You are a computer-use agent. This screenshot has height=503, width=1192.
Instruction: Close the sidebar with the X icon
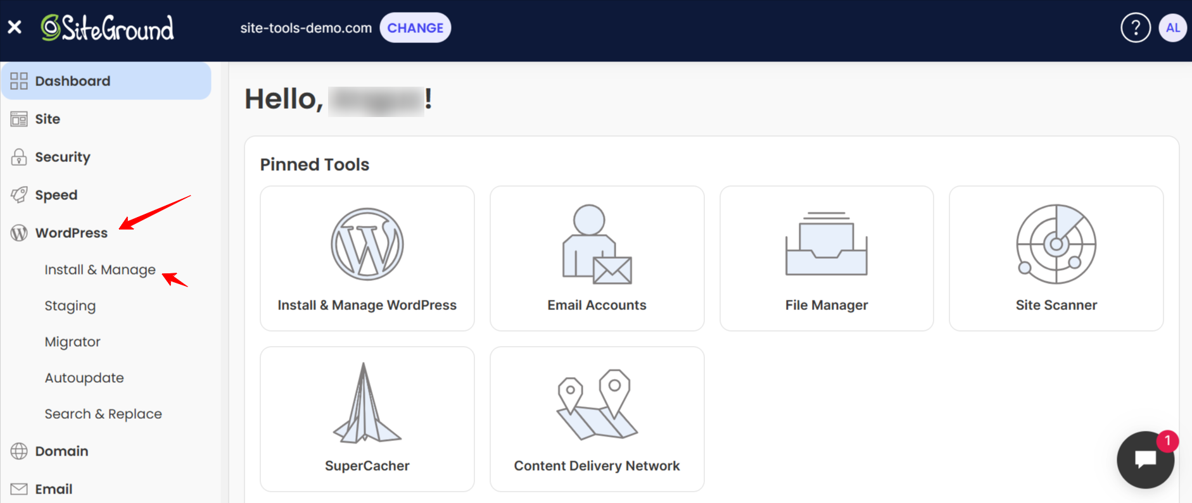point(15,27)
